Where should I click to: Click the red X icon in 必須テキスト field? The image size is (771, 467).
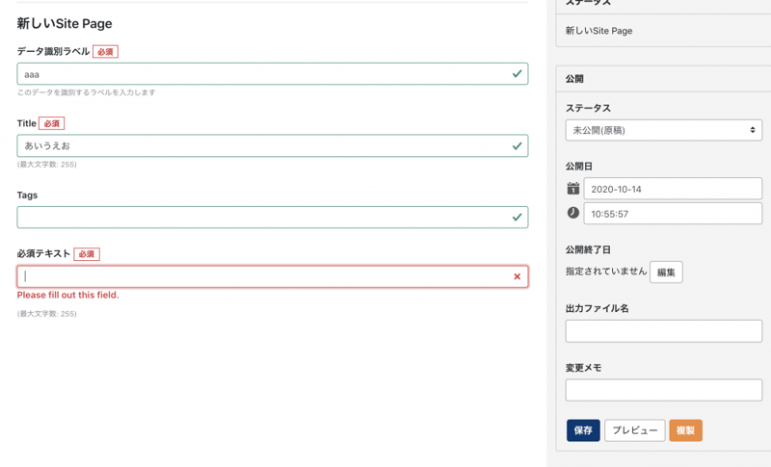517,276
